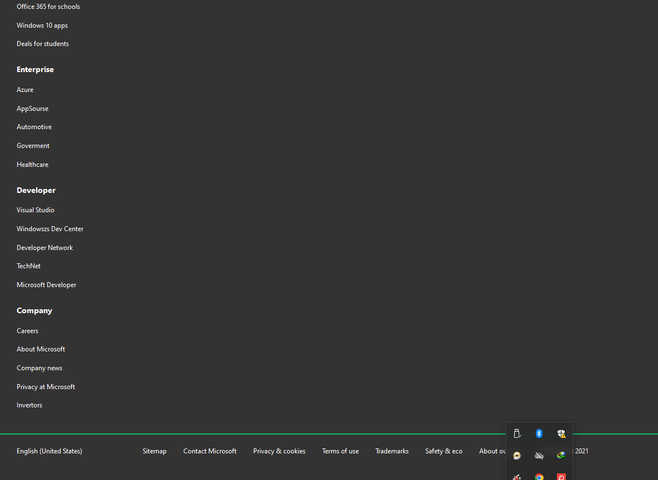Open the Trademarks footer link
This screenshot has width=658, height=480.
[392, 451]
